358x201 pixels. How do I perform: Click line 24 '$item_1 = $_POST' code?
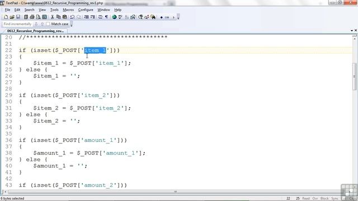[x=82, y=63]
